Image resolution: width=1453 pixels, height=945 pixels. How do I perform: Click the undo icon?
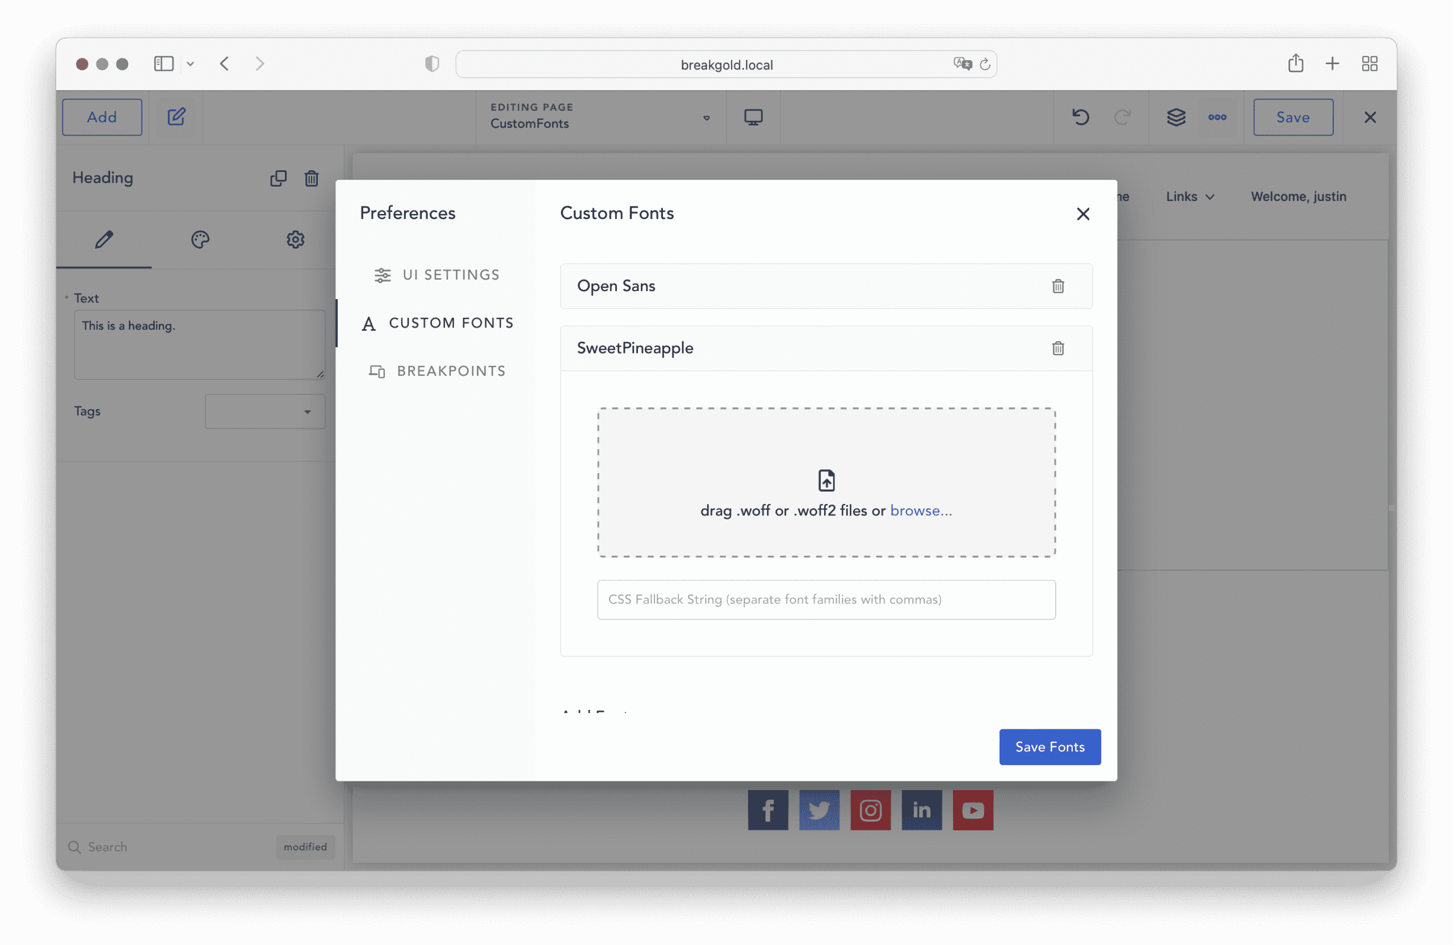pyautogui.click(x=1081, y=117)
